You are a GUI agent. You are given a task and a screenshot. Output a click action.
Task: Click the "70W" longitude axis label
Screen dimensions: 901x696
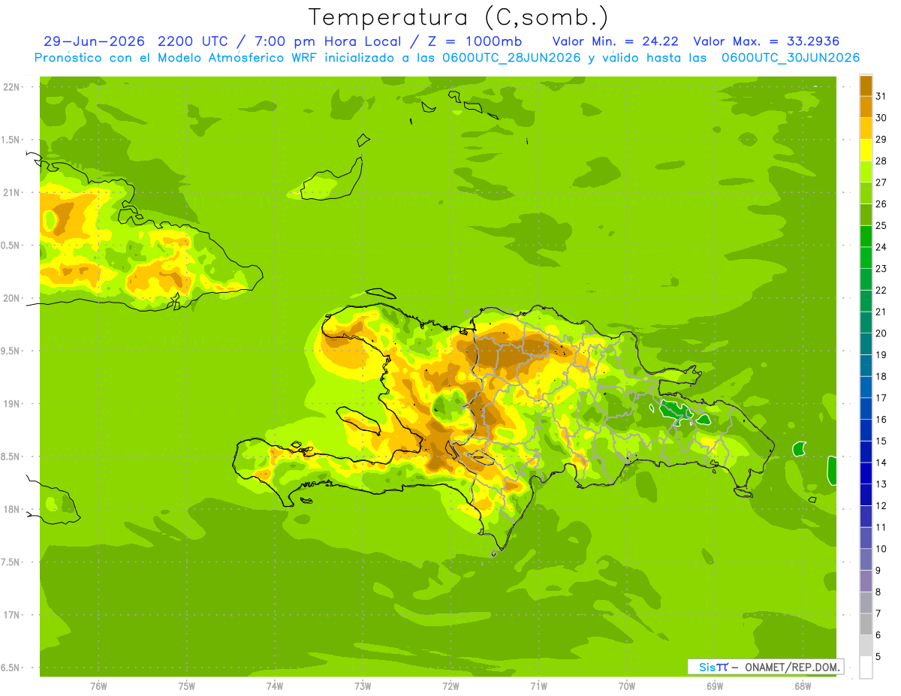pos(627,685)
